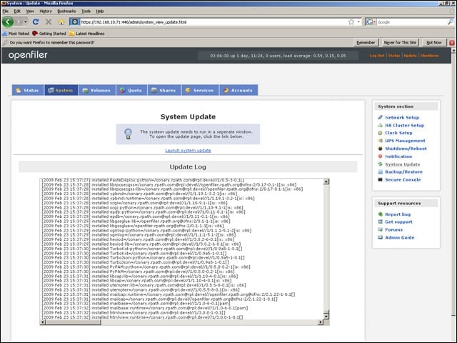Click the Log Out link
The width and height of the screenshot is (457, 343).
pyautogui.click(x=377, y=56)
